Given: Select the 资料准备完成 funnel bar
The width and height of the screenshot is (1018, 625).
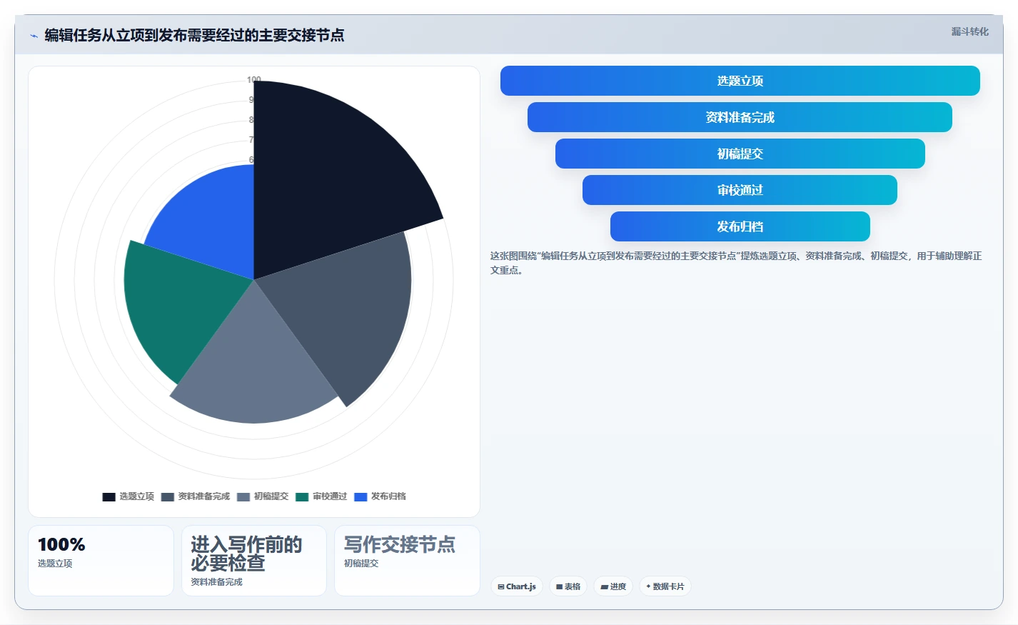Looking at the screenshot, I should click(740, 117).
